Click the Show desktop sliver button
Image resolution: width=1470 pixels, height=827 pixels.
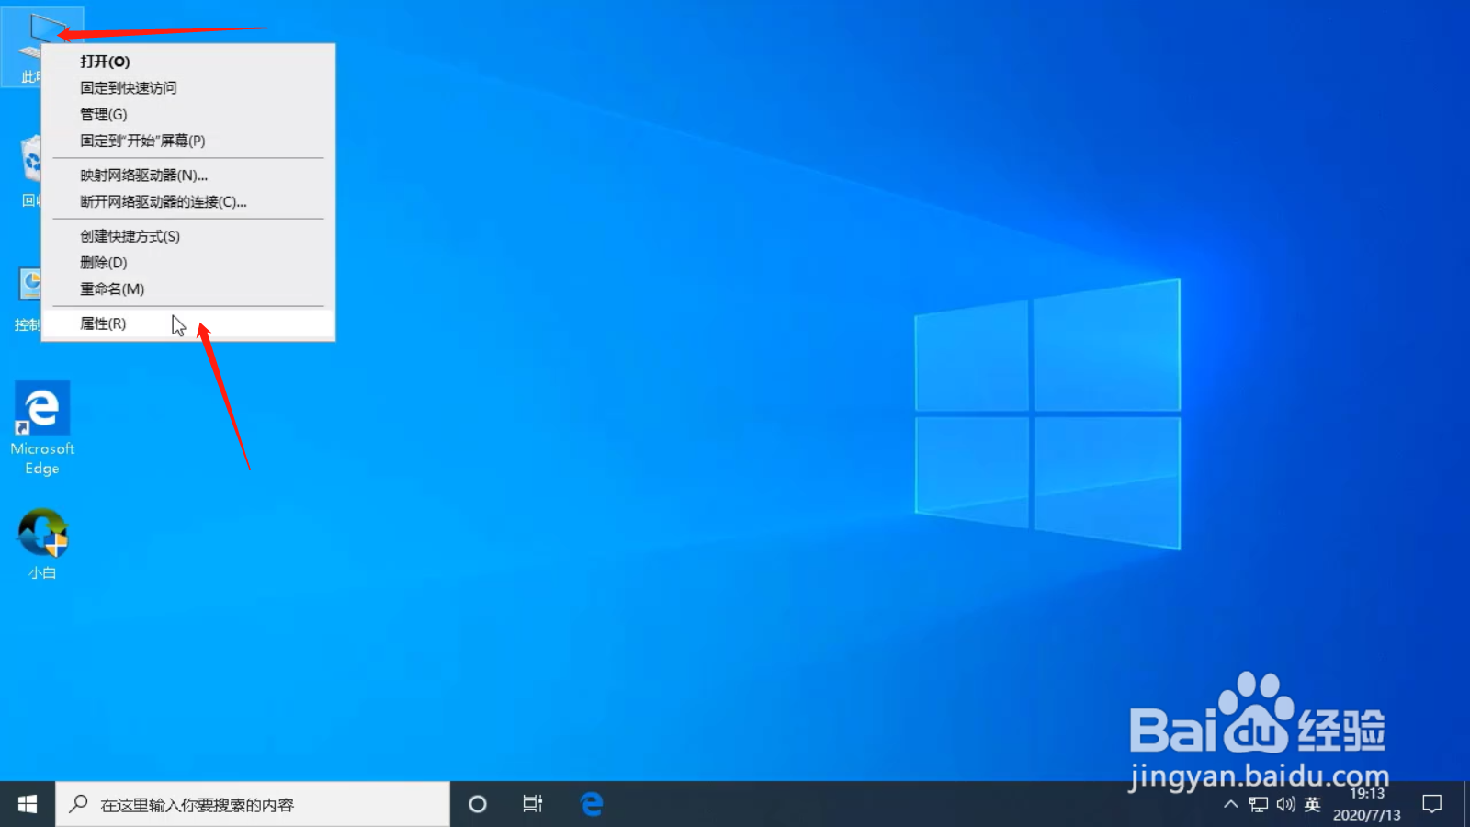[1466, 804]
